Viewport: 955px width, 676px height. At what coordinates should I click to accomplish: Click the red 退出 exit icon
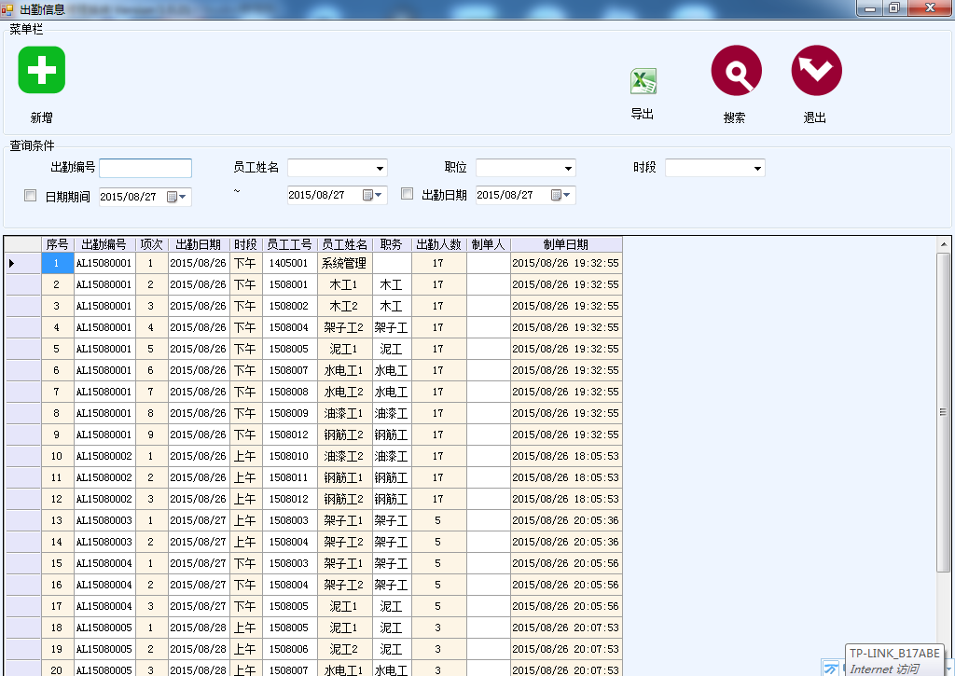click(x=816, y=71)
